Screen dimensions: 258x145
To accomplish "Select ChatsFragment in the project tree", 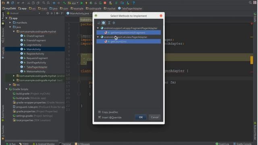I will point(35,36).
